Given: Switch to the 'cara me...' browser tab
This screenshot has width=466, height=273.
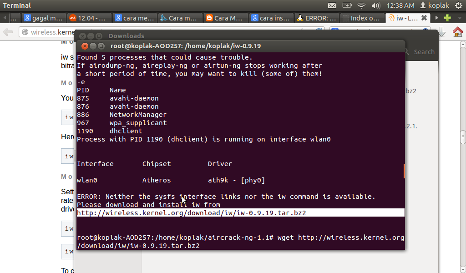Looking at the screenshot, I should (x=135, y=18).
